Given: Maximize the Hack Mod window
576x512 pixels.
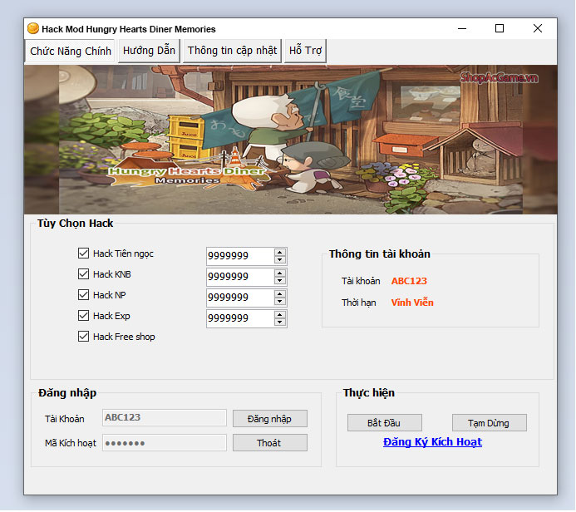Looking at the screenshot, I should (500, 28).
